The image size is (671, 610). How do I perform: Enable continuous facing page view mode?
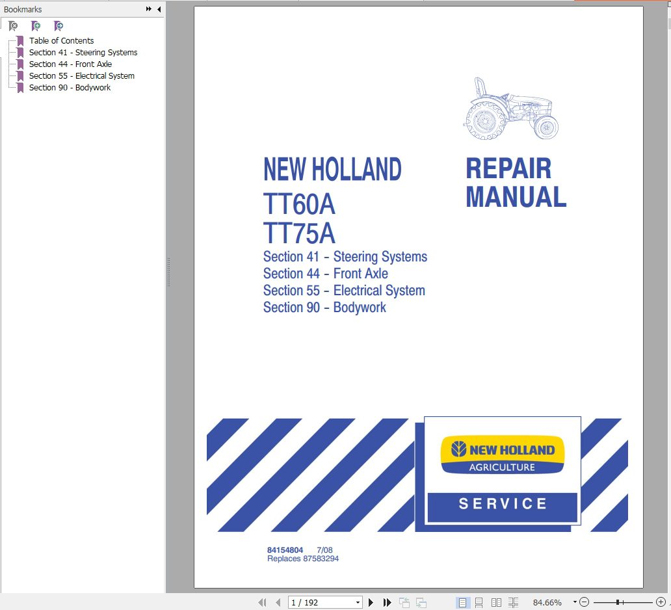point(513,602)
